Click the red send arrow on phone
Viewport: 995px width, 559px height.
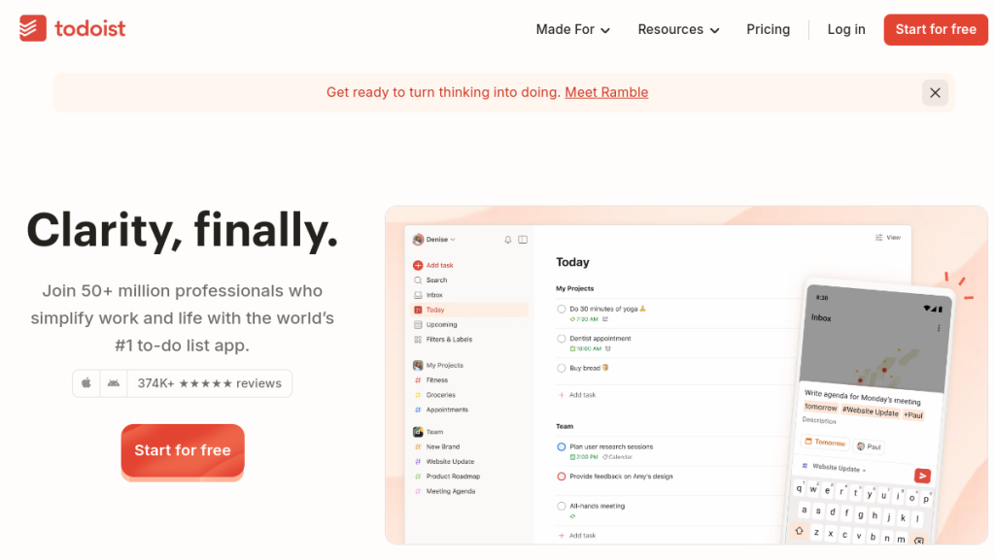(x=922, y=476)
